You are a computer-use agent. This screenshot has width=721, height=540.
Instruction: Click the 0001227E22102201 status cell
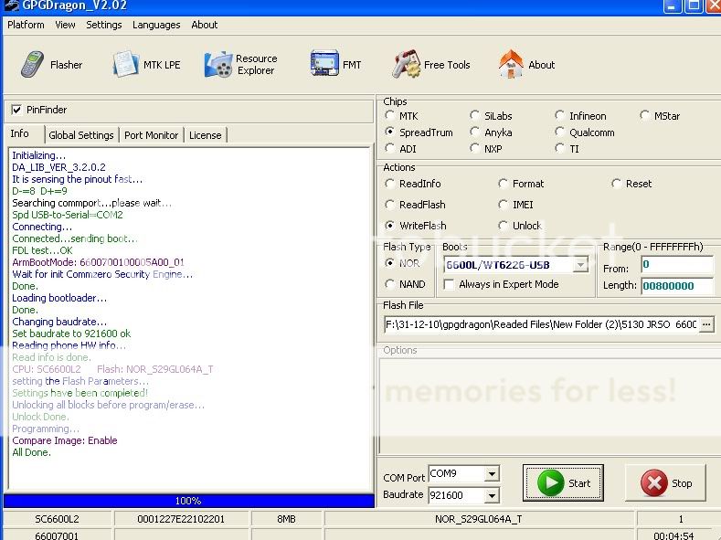click(x=181, y=519)
